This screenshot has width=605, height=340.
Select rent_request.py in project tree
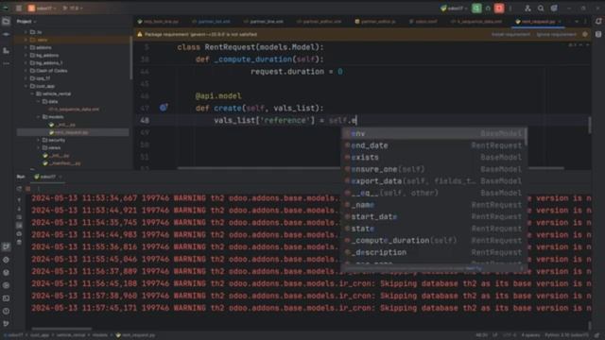73,132
